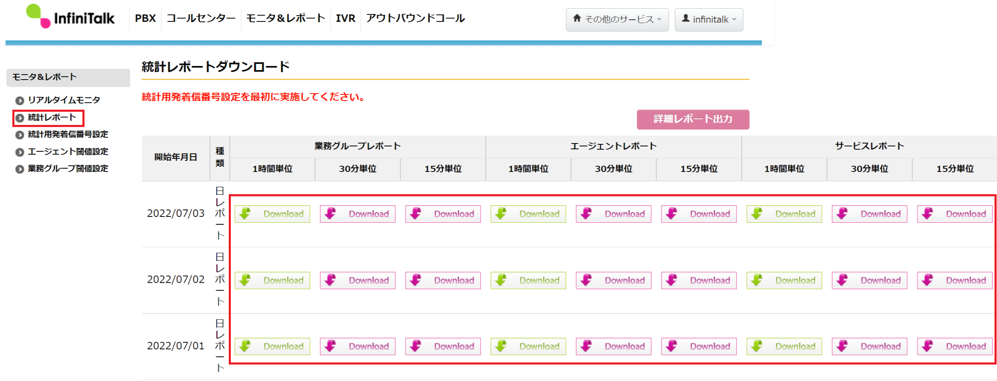997x381 pixels.
Task: Download 2022/07/01 業務グループ 1時間単位 report
Action: (272, 346)
